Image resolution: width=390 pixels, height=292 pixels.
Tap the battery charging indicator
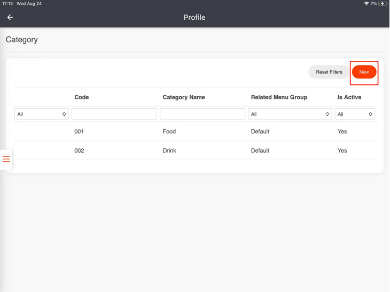pyautogui.click(x=382, y=4)
